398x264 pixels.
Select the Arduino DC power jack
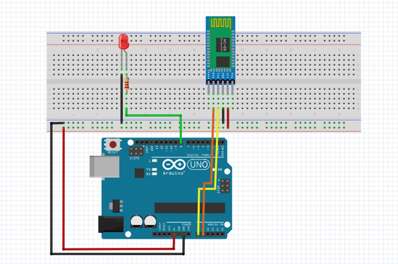[111, 224]
